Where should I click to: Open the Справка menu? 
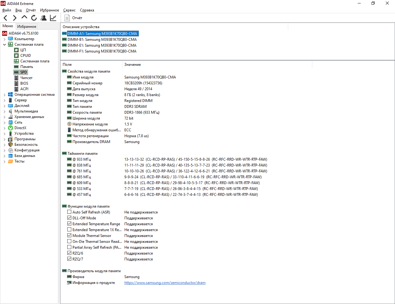(87, 10)
